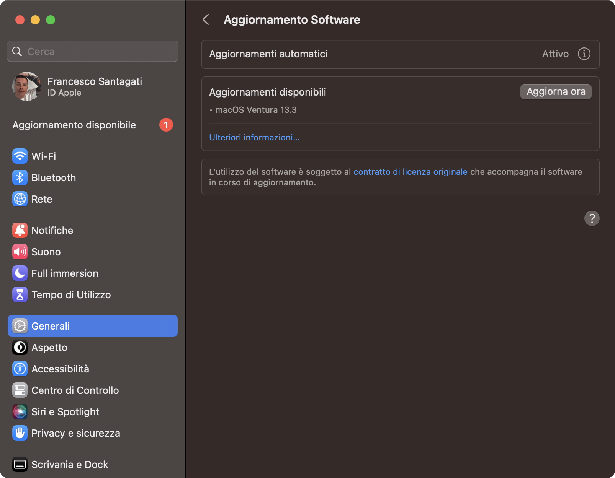Open Wi-Fi settings icon in sidebar
615x478 pixels.
pos(20,156)
